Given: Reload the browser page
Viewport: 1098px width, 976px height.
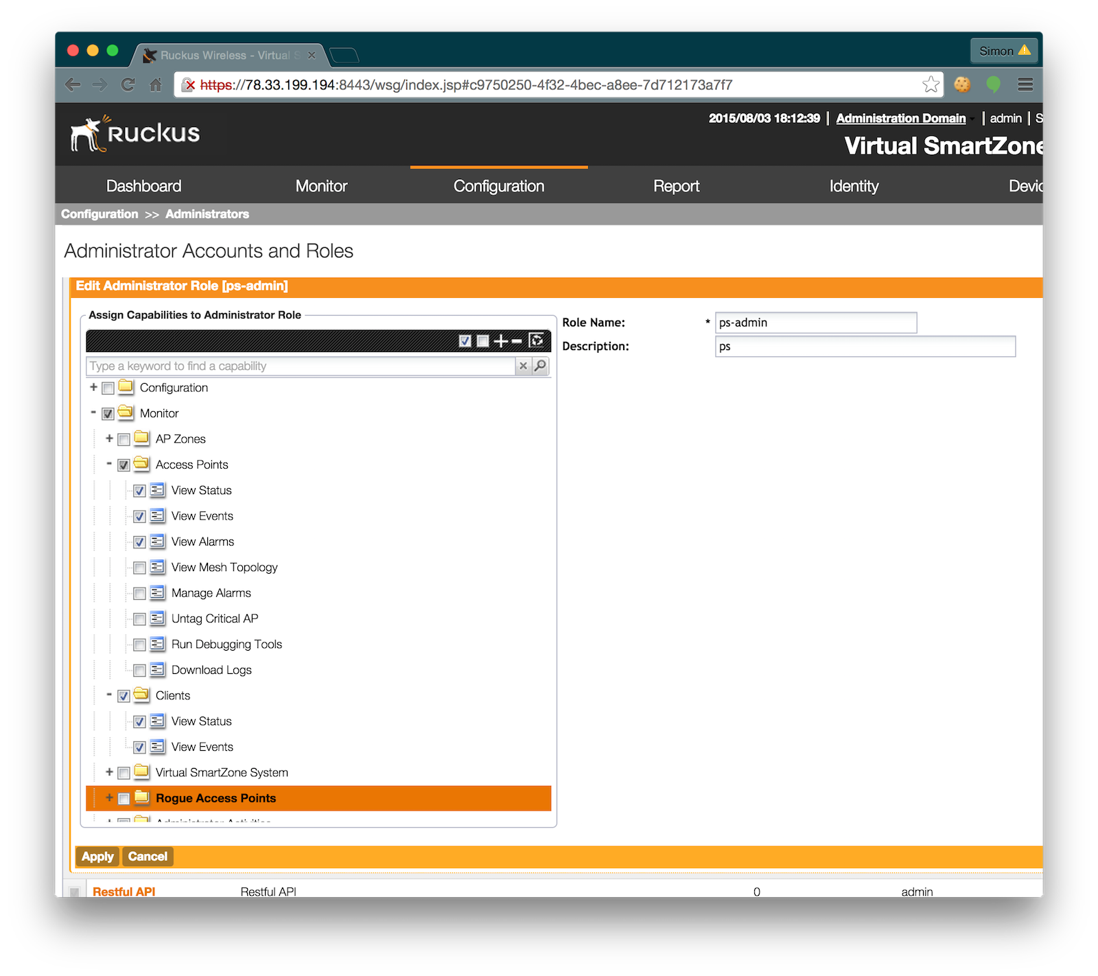Looking at the screenshot, I should [x=128, y=85].
